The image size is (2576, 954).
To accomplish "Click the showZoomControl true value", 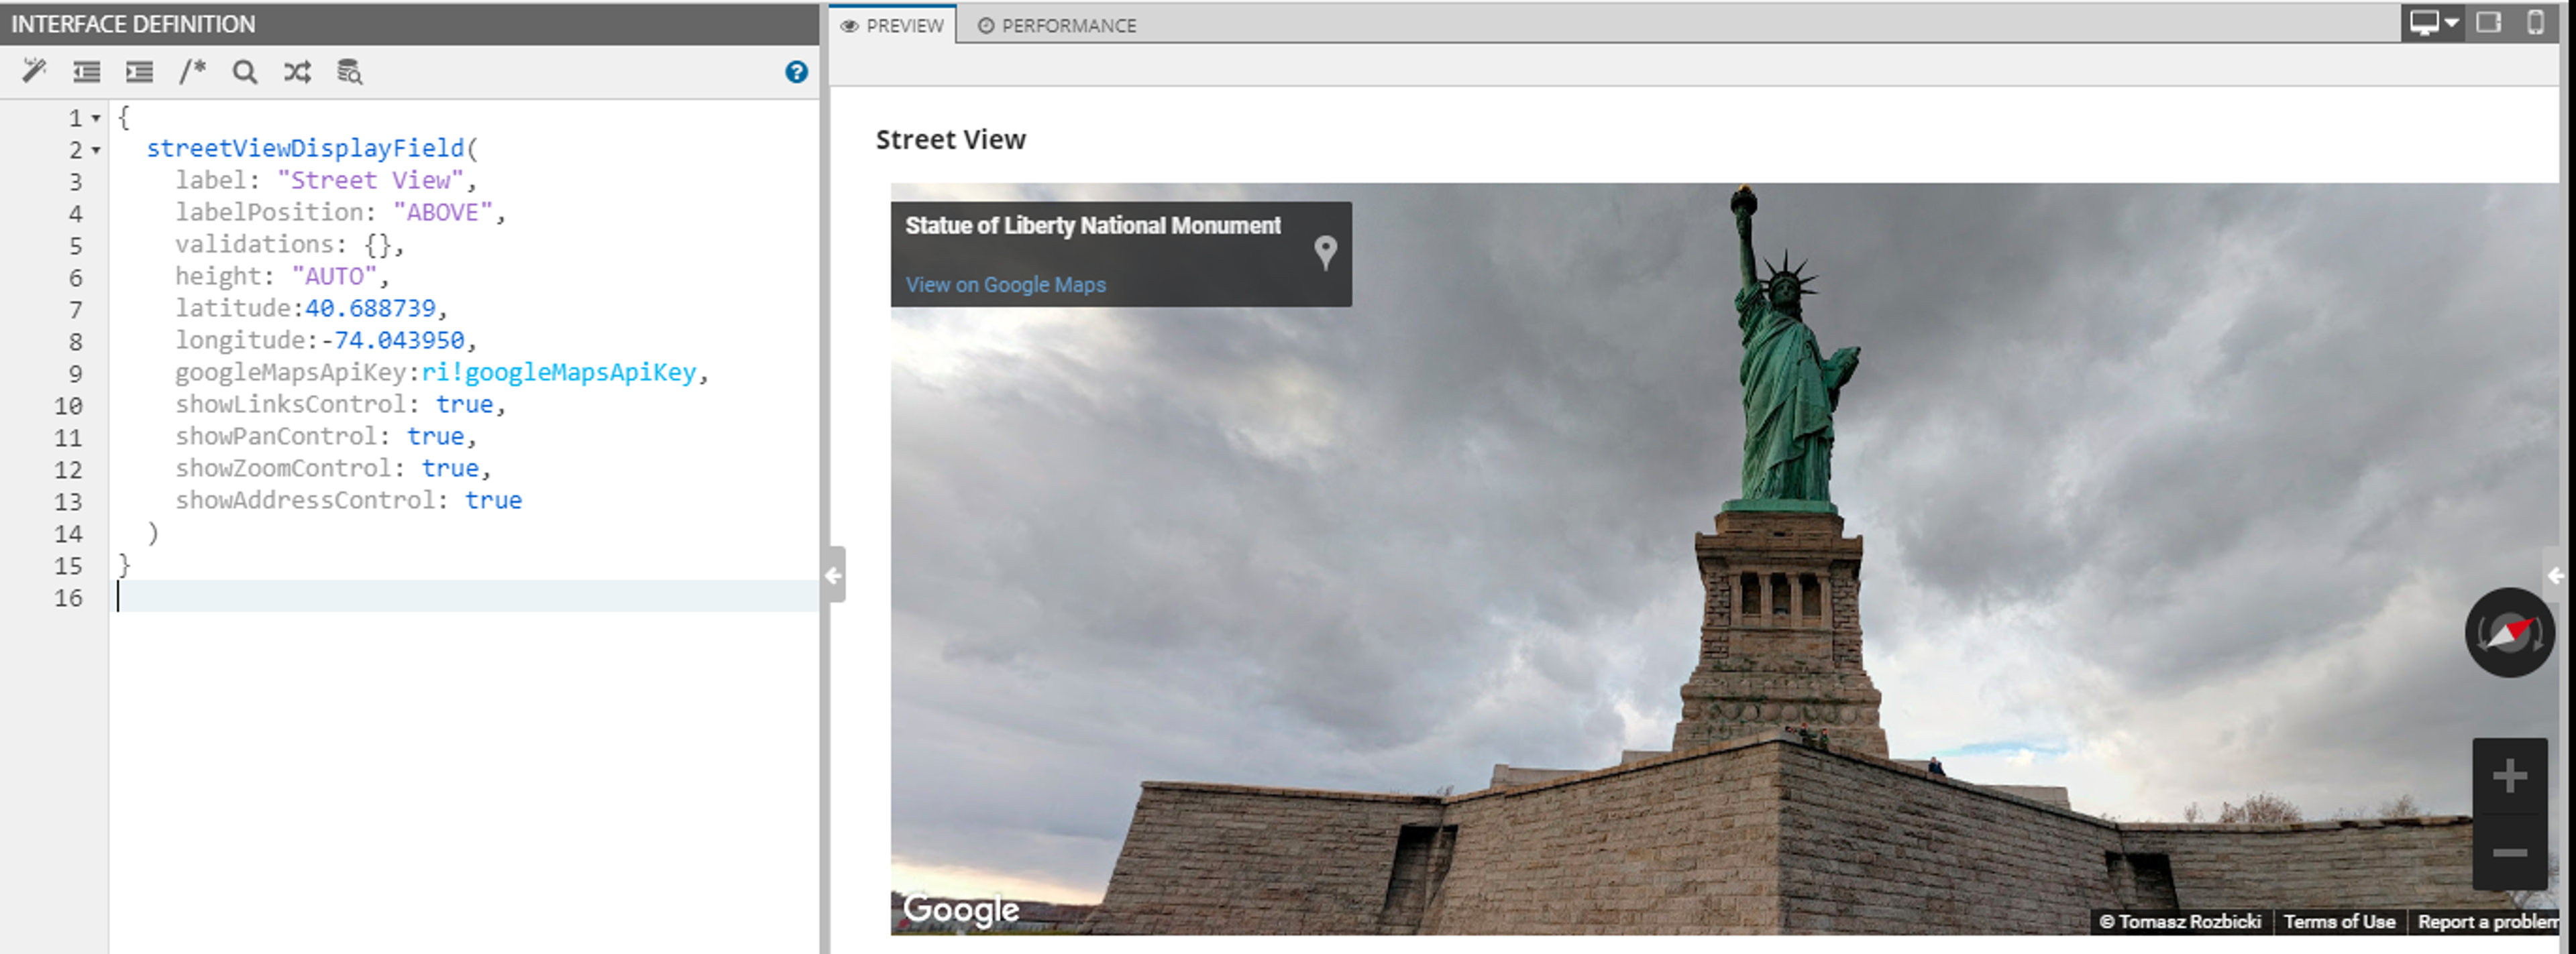I will point(450,467).
